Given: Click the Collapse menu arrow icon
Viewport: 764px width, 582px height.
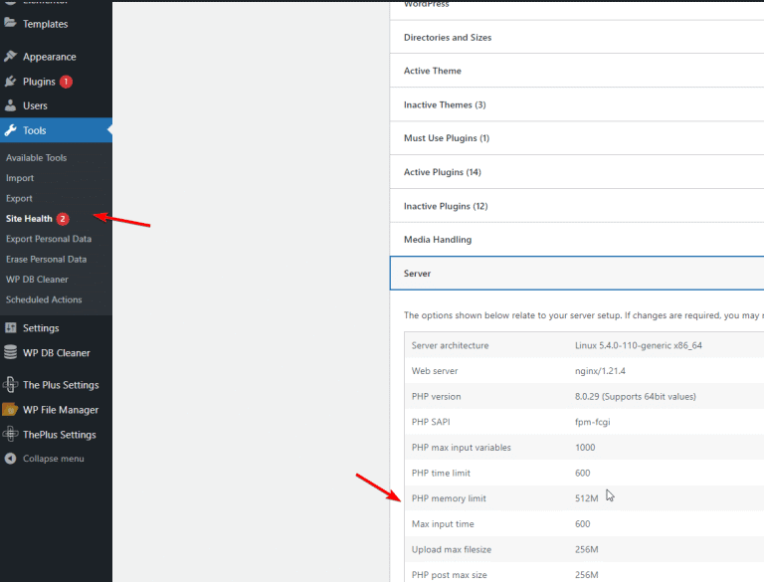Looking at the screenshot, I should (x=10, y=459).
